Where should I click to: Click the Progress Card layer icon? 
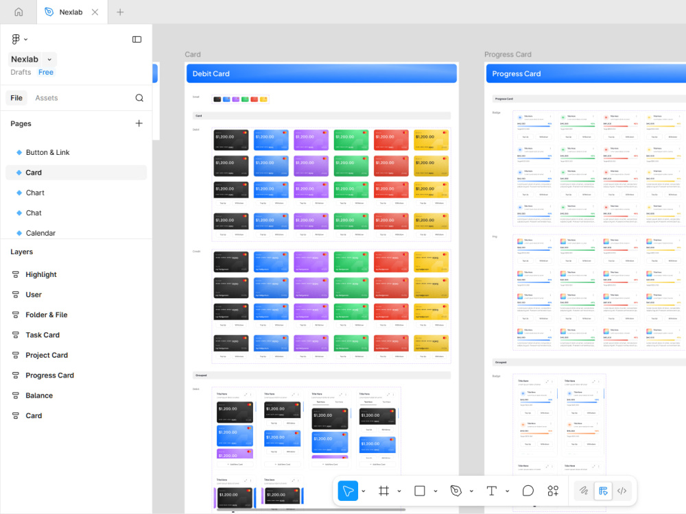(15, 375)
